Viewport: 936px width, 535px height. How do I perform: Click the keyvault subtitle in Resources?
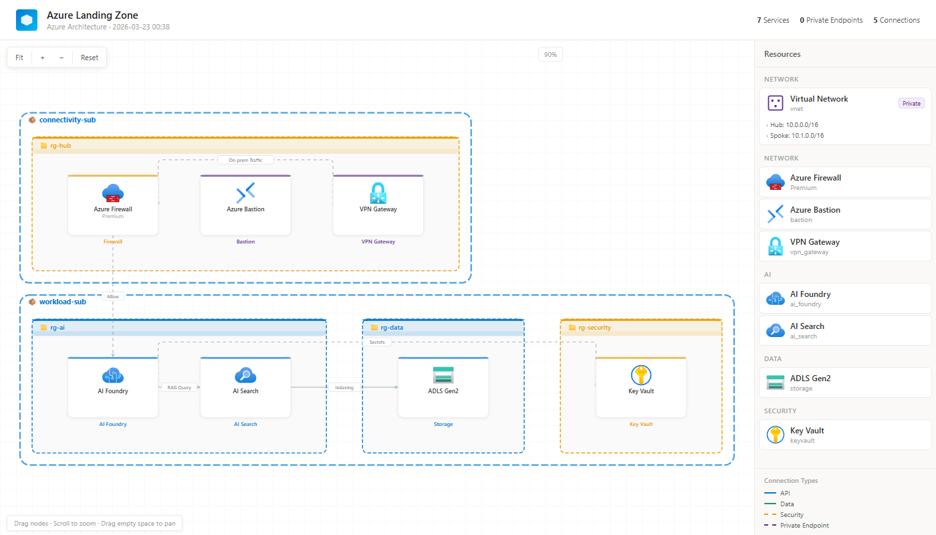pos(802,441)
